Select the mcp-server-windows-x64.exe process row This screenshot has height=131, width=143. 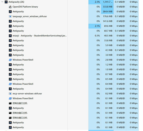click(69, 94)
